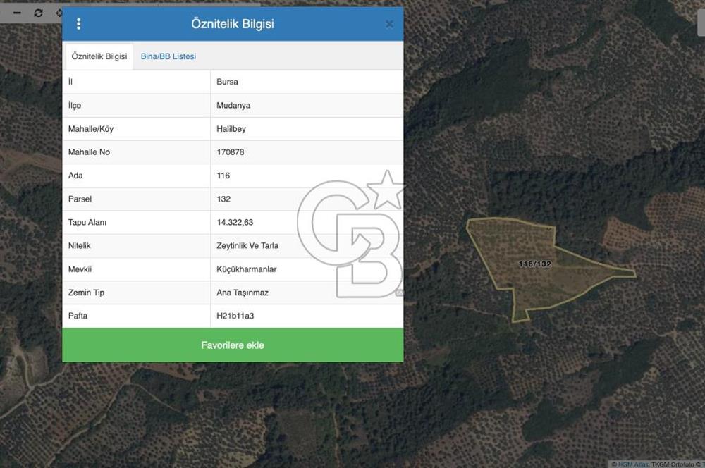Click the Parsel value 132
Viewport: 705px width, 468px height.
pos(223,199)
